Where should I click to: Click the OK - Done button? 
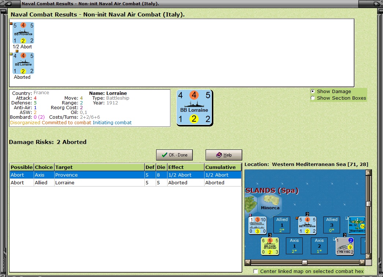[174, 155]
